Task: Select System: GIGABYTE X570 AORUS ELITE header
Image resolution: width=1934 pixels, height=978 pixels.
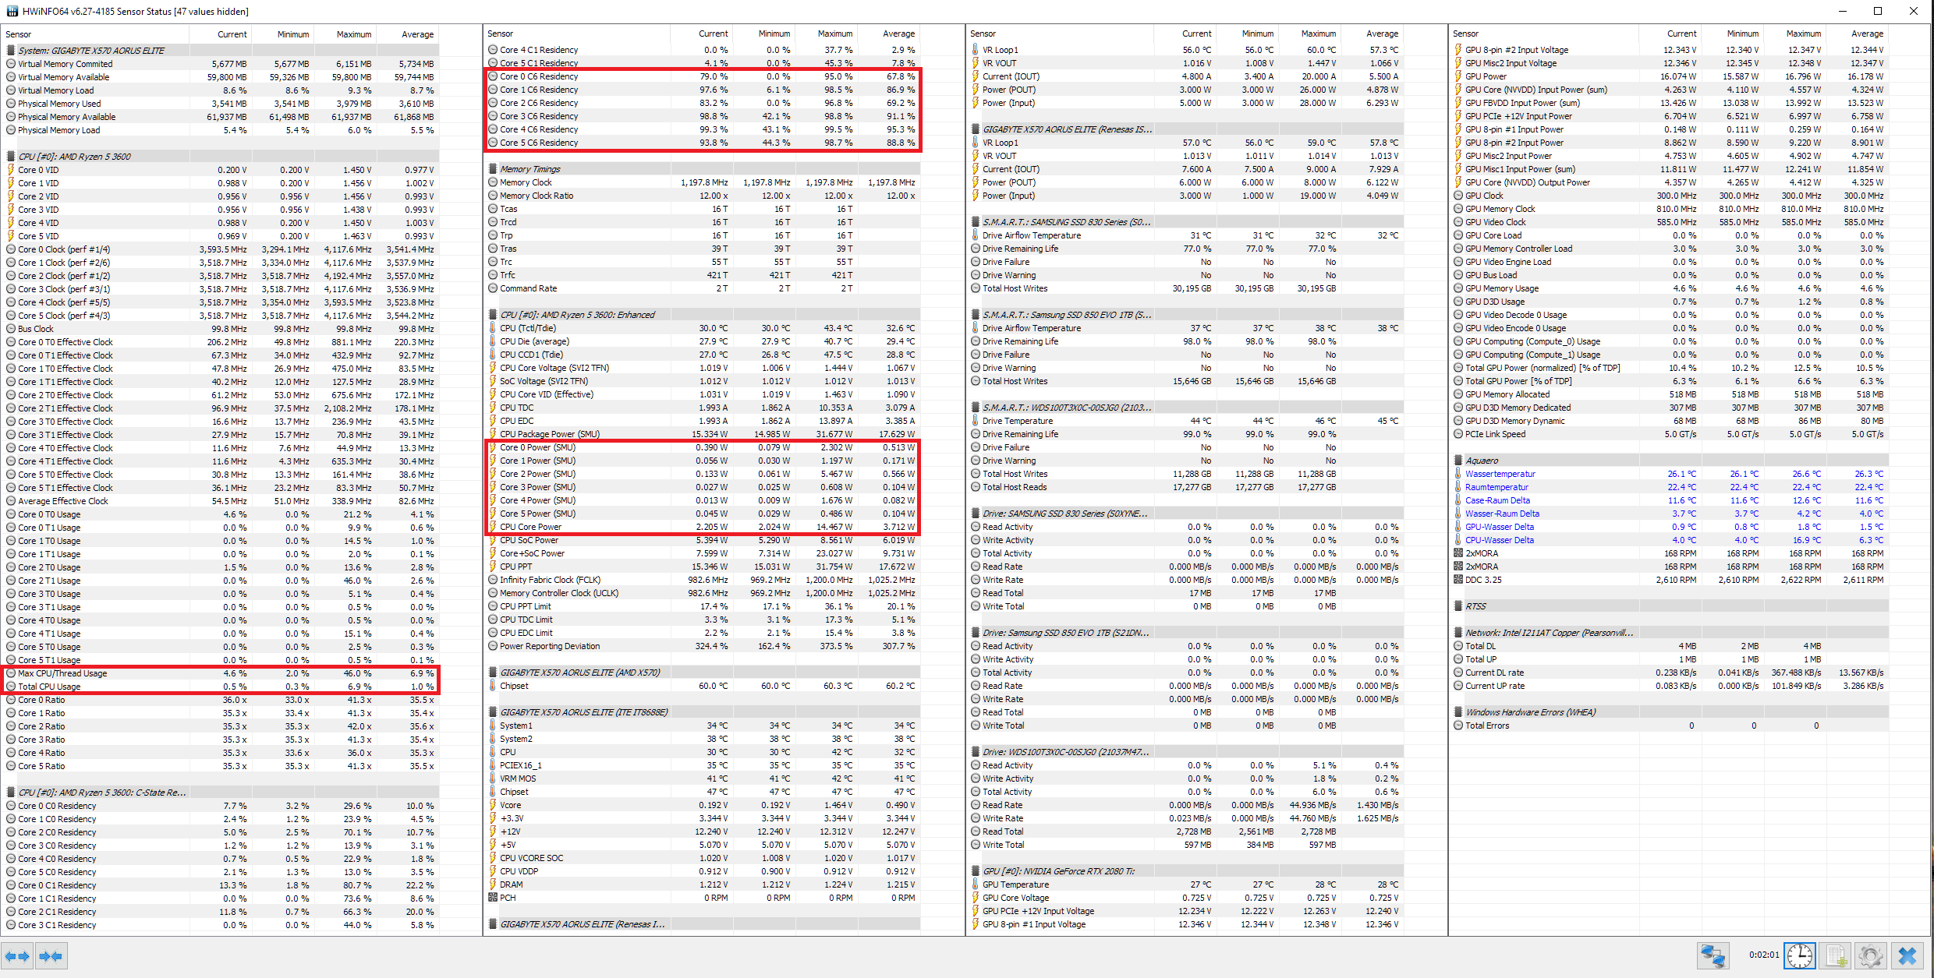Action: tap(221, 51)
